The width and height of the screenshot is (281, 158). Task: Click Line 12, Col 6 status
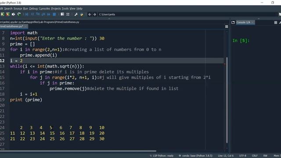226,156
